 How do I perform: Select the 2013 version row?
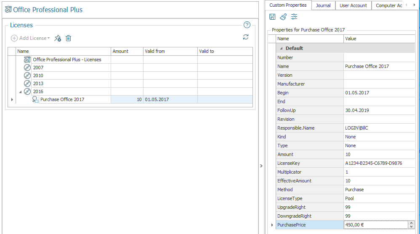pyautogui.click(x=130, y=83)
